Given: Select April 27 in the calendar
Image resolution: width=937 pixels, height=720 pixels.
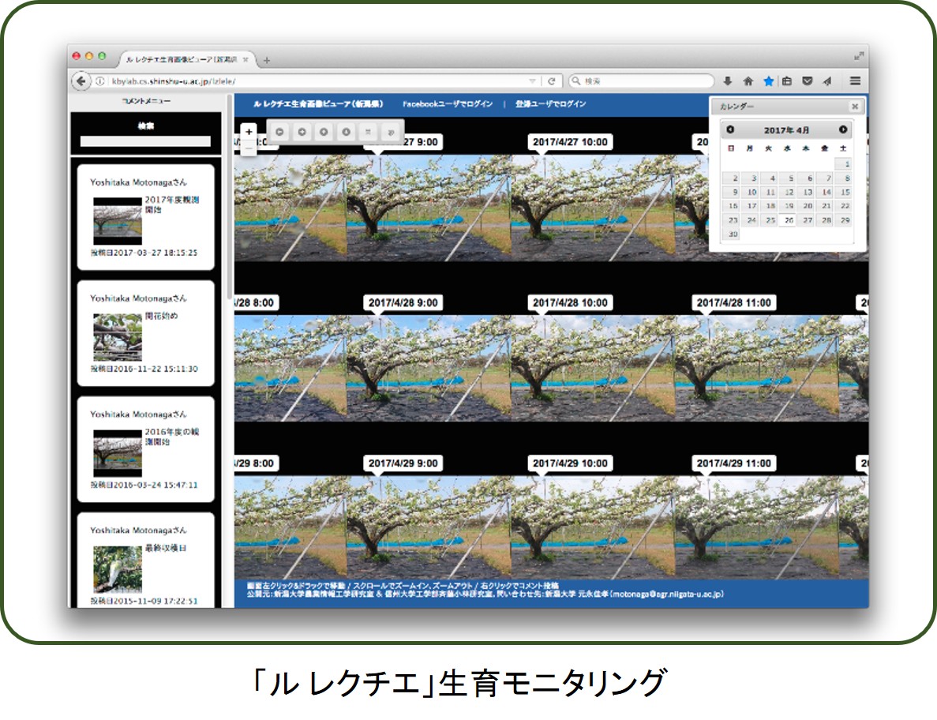Looking at the screenshot, I should pos(807,220).
